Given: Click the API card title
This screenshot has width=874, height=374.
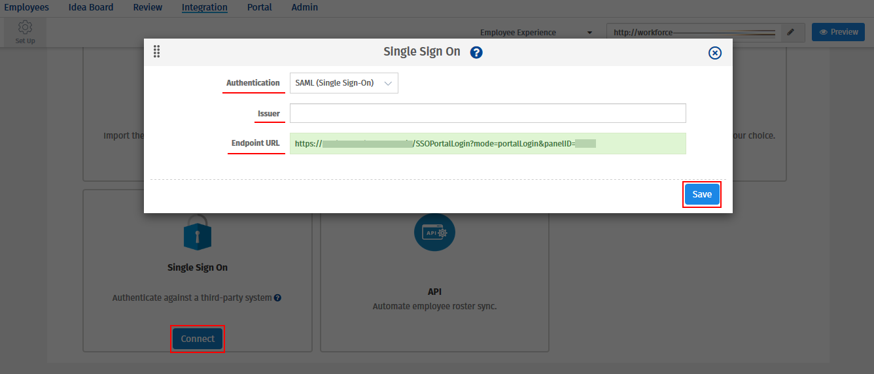Looking at the screenshot, I should [x=434, y=292].
